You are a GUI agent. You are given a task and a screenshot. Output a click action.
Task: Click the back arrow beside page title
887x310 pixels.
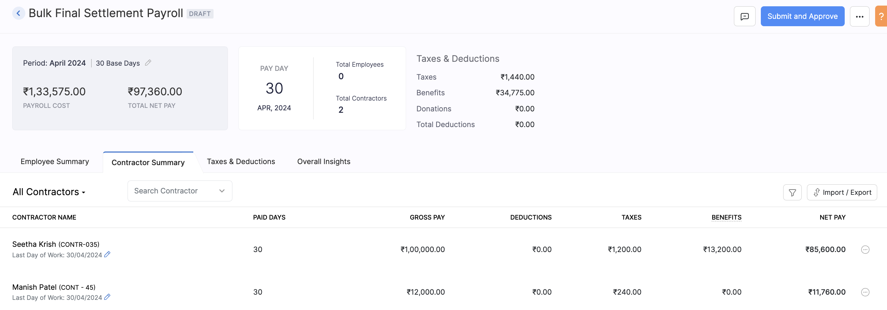pos(19,14)
